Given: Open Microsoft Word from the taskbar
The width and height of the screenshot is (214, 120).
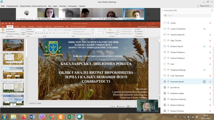Looking at the screenshot, I should (32, 117).
